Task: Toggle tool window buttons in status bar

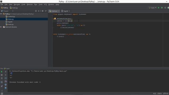Action: [2, 93]
